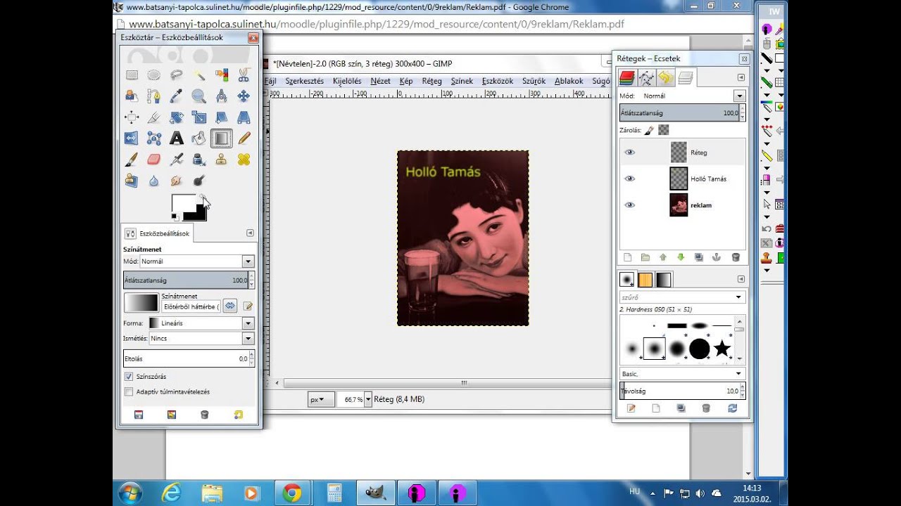Select the Rectangle Select tool
This screenshot has width=901, height=506.
[132, 75]
